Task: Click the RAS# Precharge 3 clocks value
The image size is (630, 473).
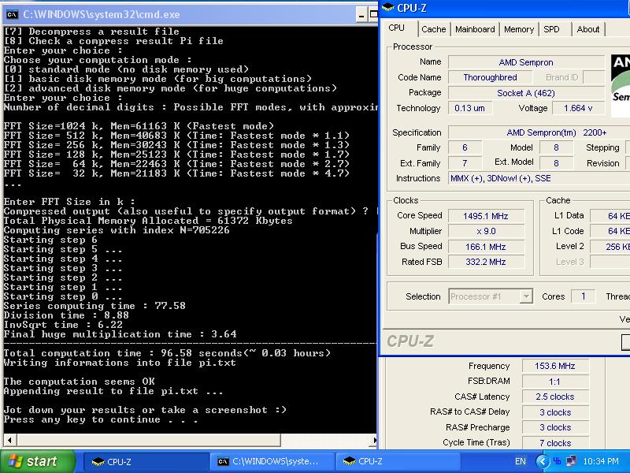Action: tap(555, 427)
